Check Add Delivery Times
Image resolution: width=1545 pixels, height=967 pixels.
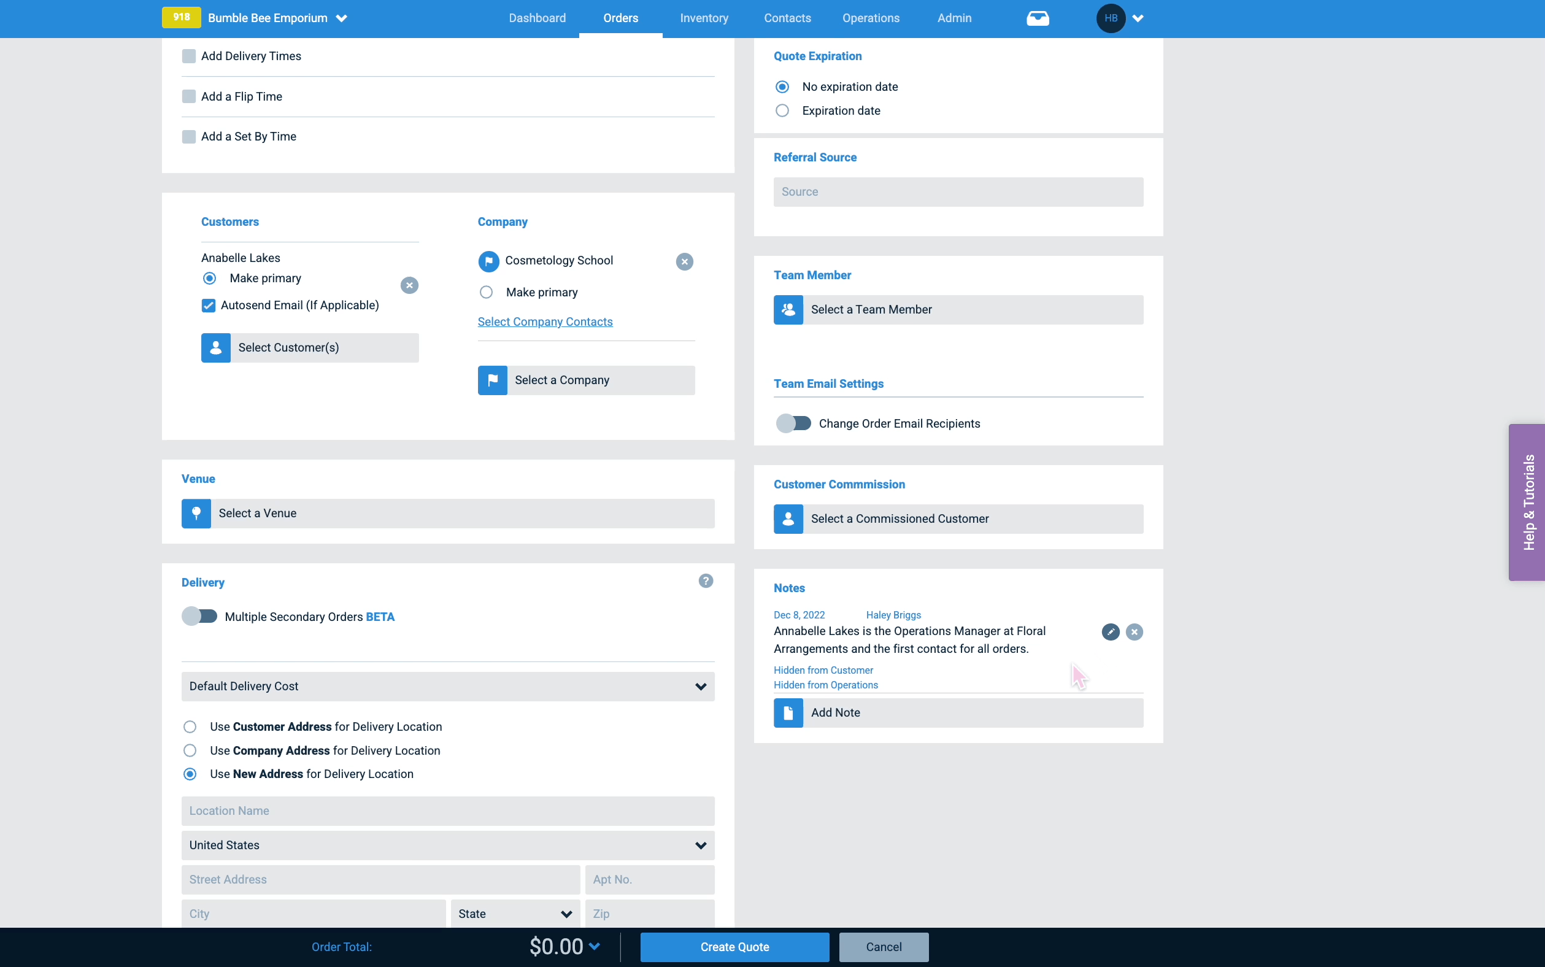188,56
